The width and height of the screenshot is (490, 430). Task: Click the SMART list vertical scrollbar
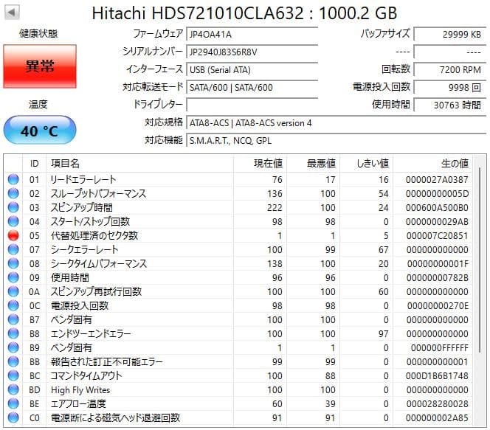(480, 260)
